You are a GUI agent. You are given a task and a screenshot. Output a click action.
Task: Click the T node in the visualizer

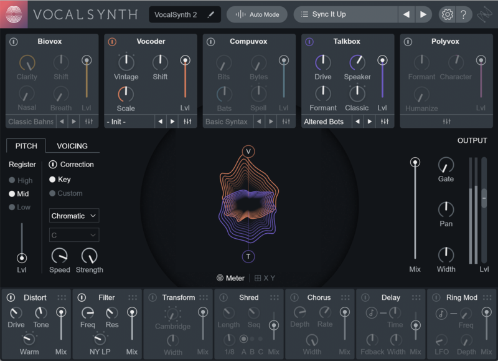(248, 256)
